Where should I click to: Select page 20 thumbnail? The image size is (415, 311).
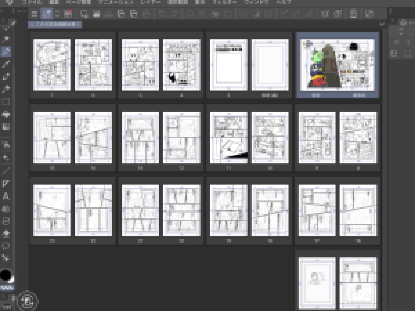click(x=182, y=210)
